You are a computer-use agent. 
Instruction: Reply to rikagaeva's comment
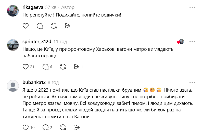[40, 26]
